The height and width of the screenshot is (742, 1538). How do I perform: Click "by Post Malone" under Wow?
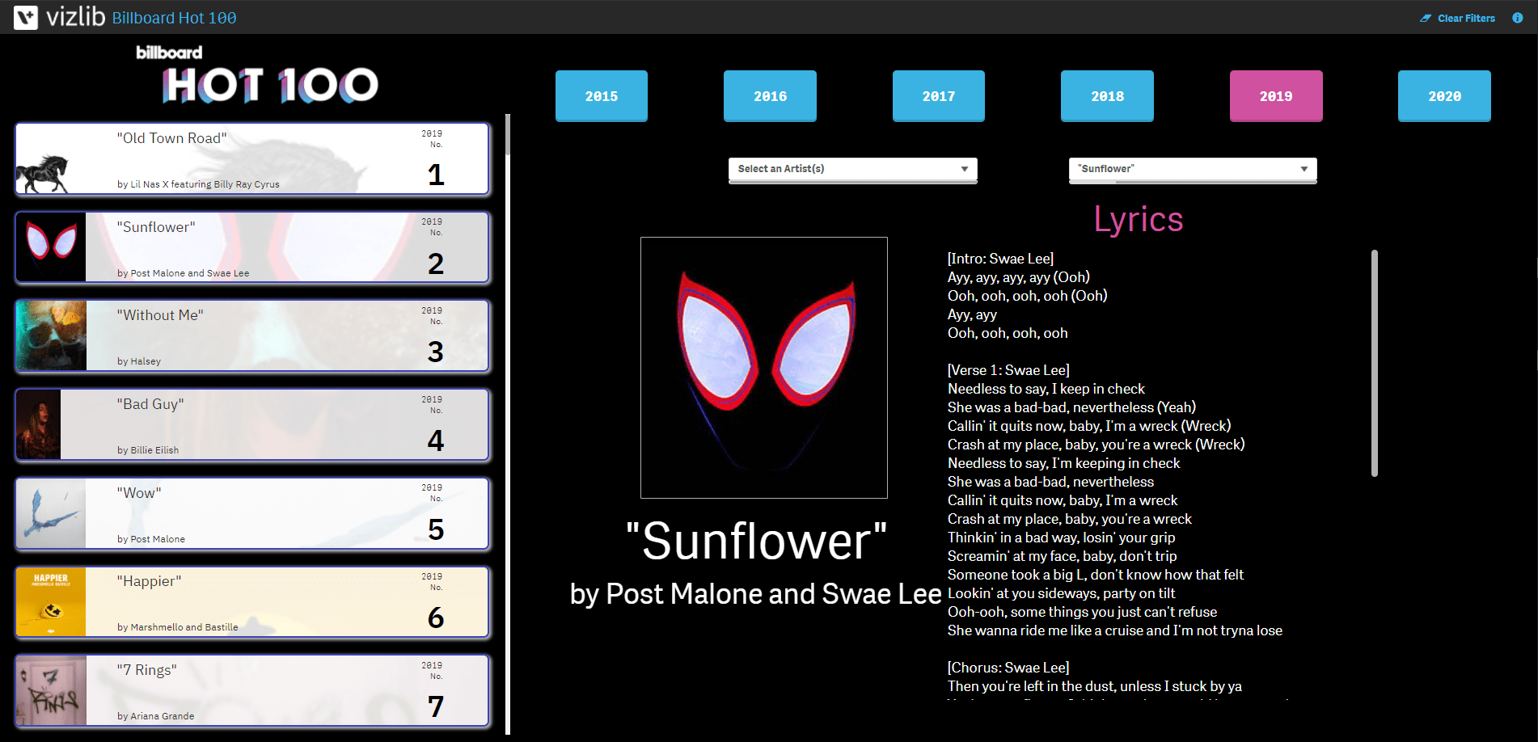[151, 539]
